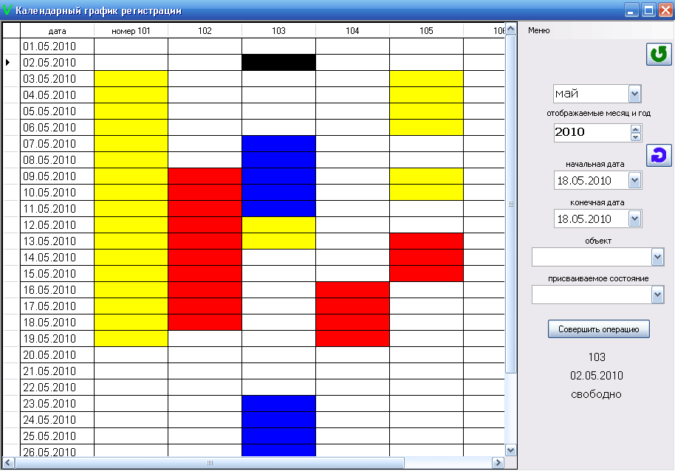The height and width of the screenshot is (471, 675).
Task: Click the дата column header
Action: (58, 31)
